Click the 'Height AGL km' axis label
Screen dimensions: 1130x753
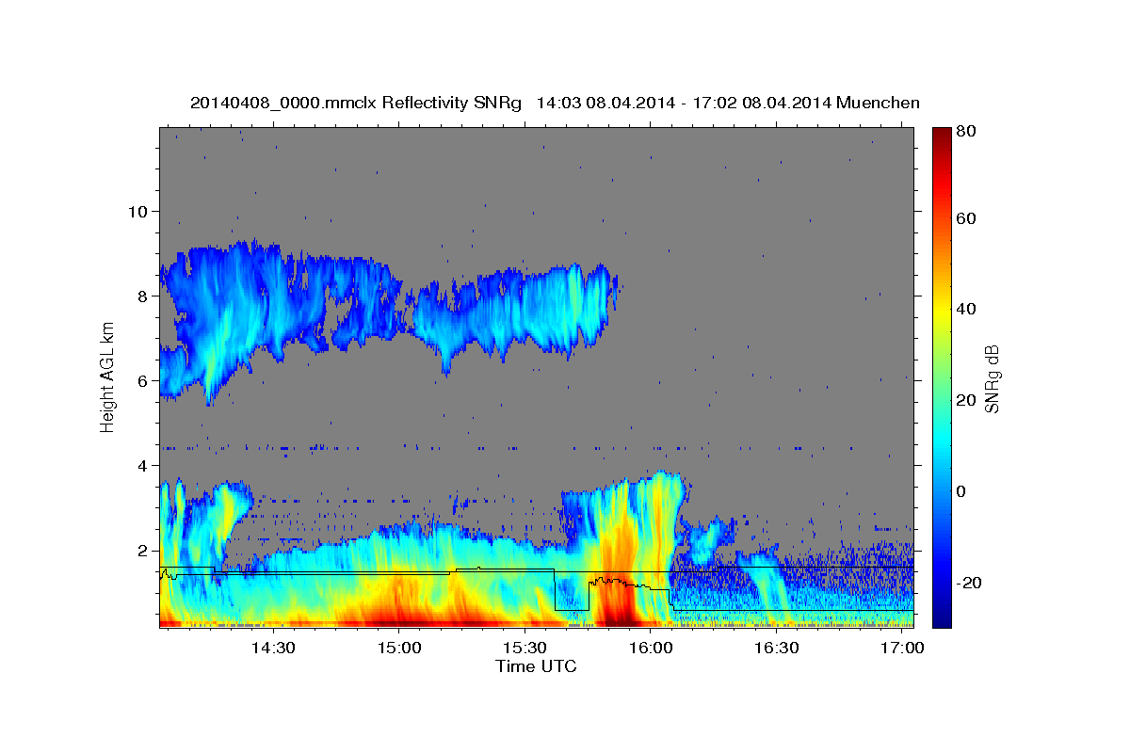click(x=108, y=376)
